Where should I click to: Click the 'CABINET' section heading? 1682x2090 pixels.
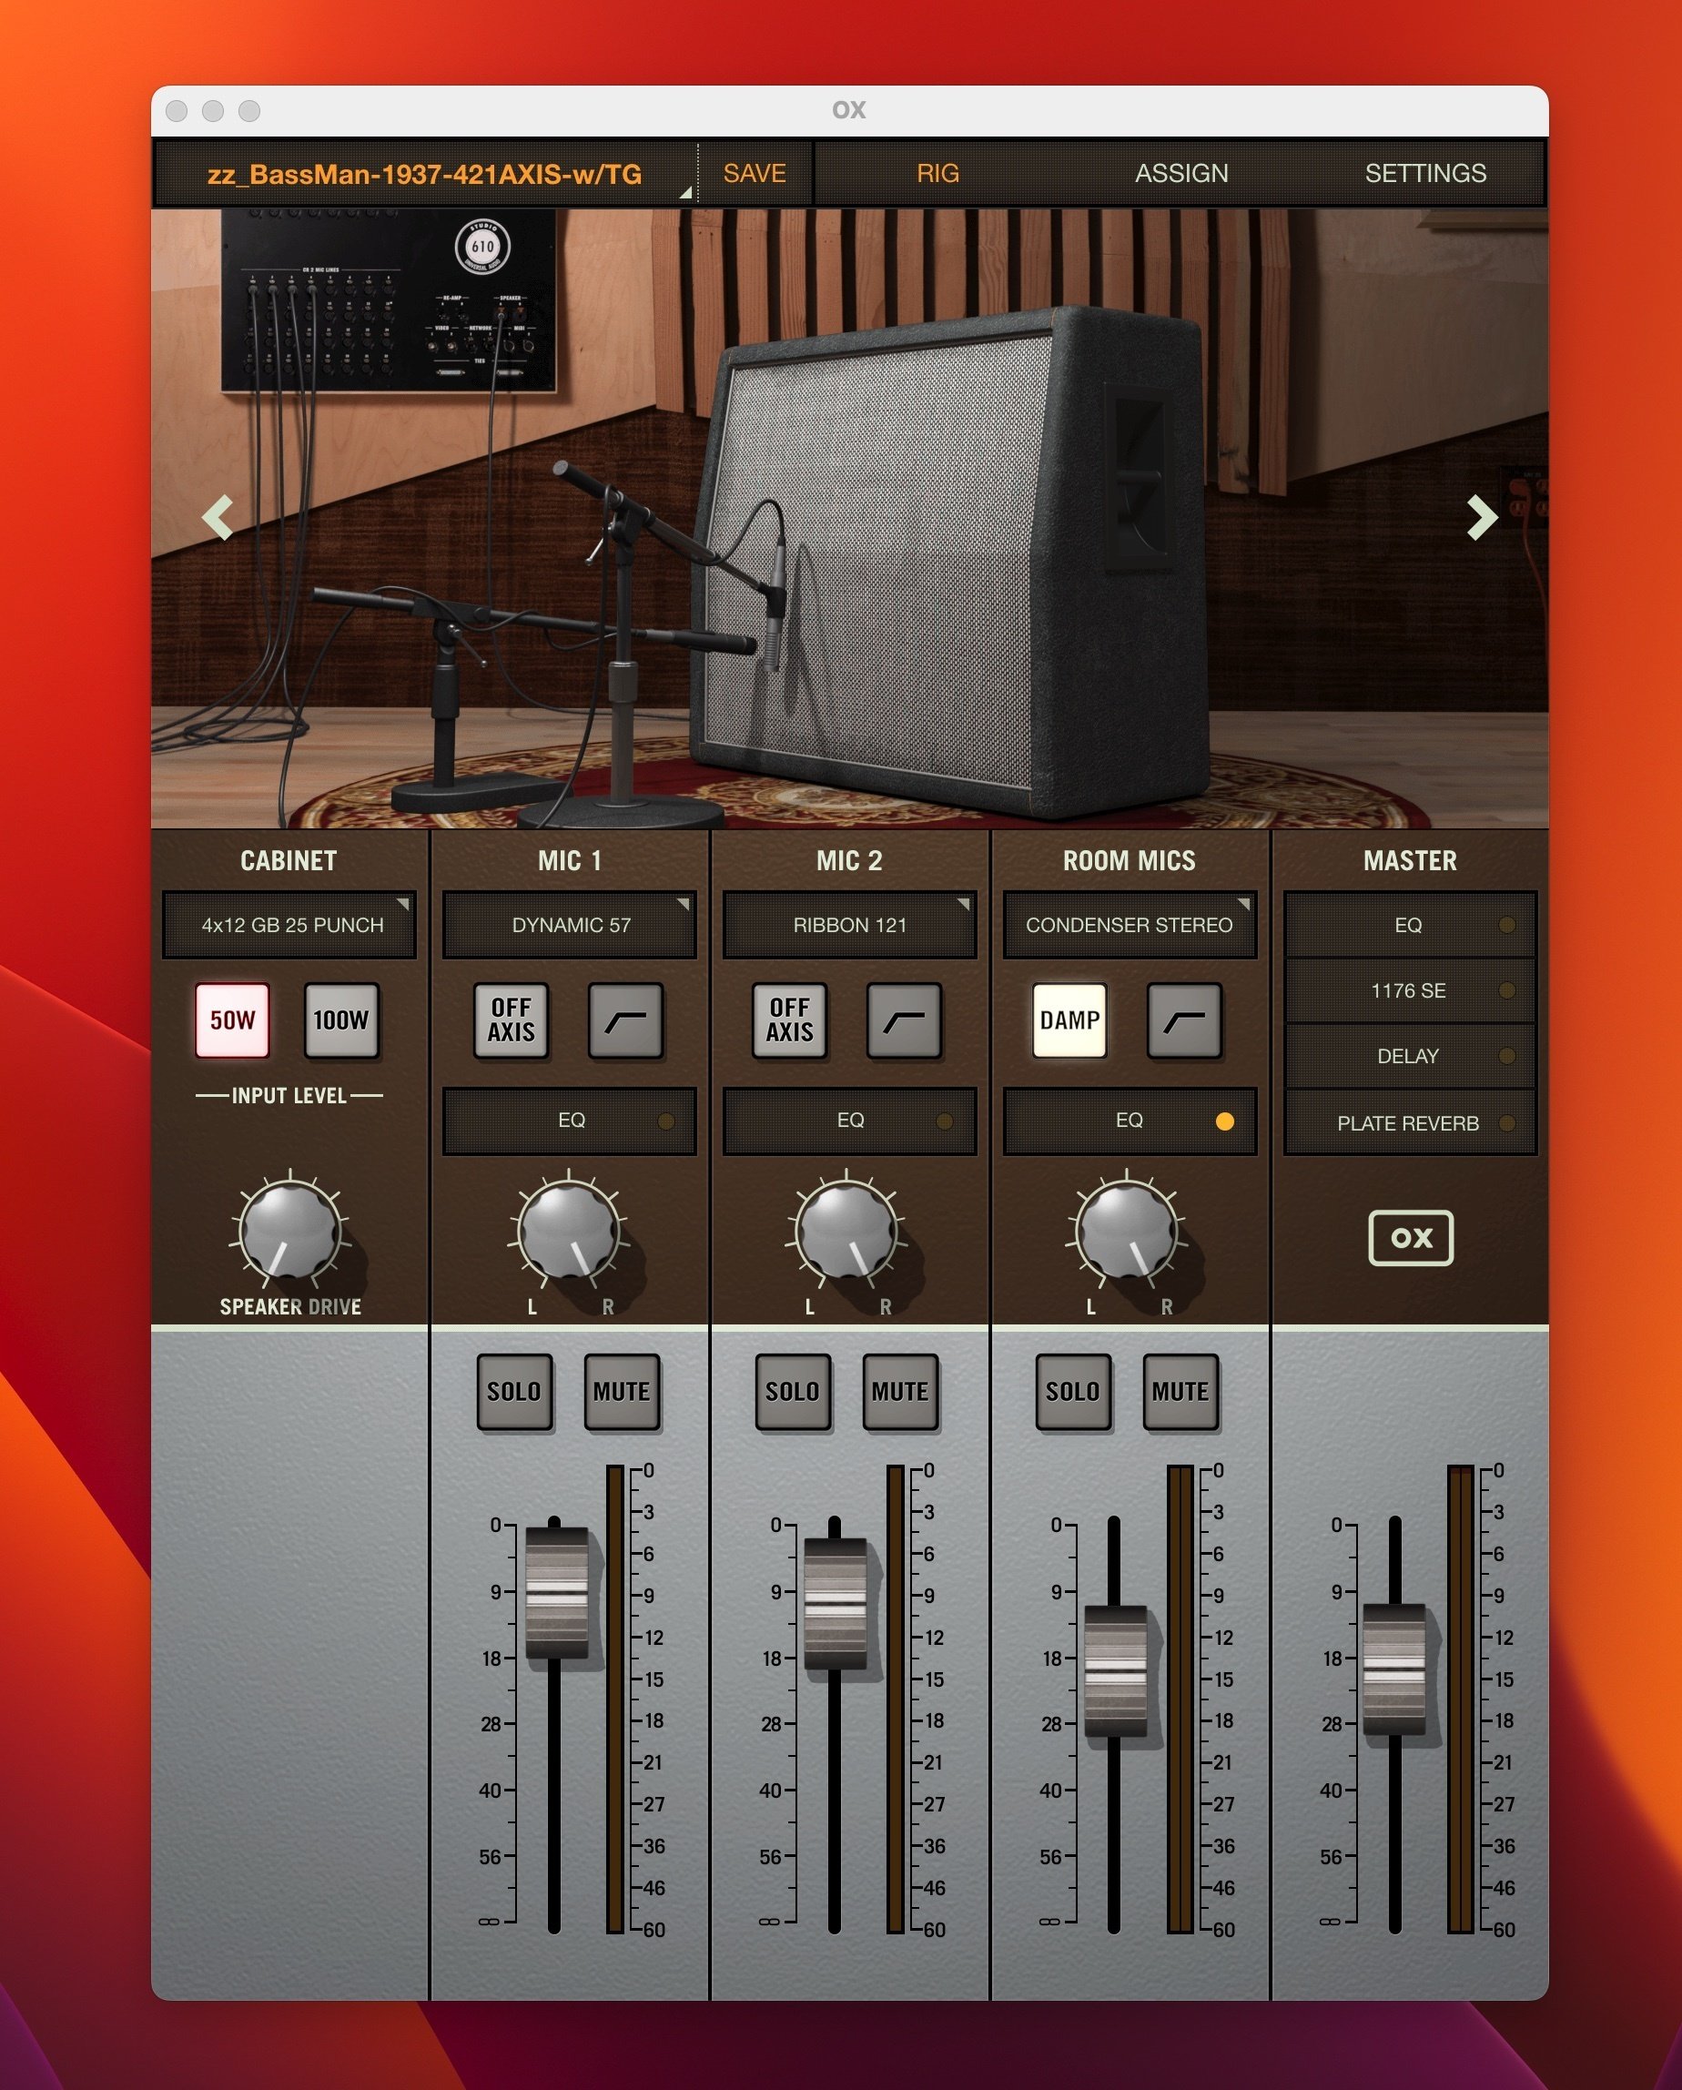(x=289, y=861)
